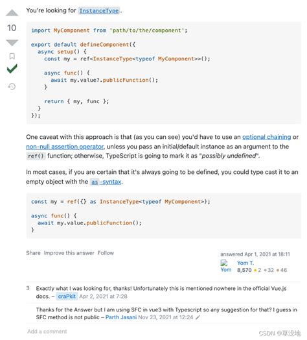This screenshot has width=307, height=340.
Task: Open the answer activity history icon
Action: 12,86
